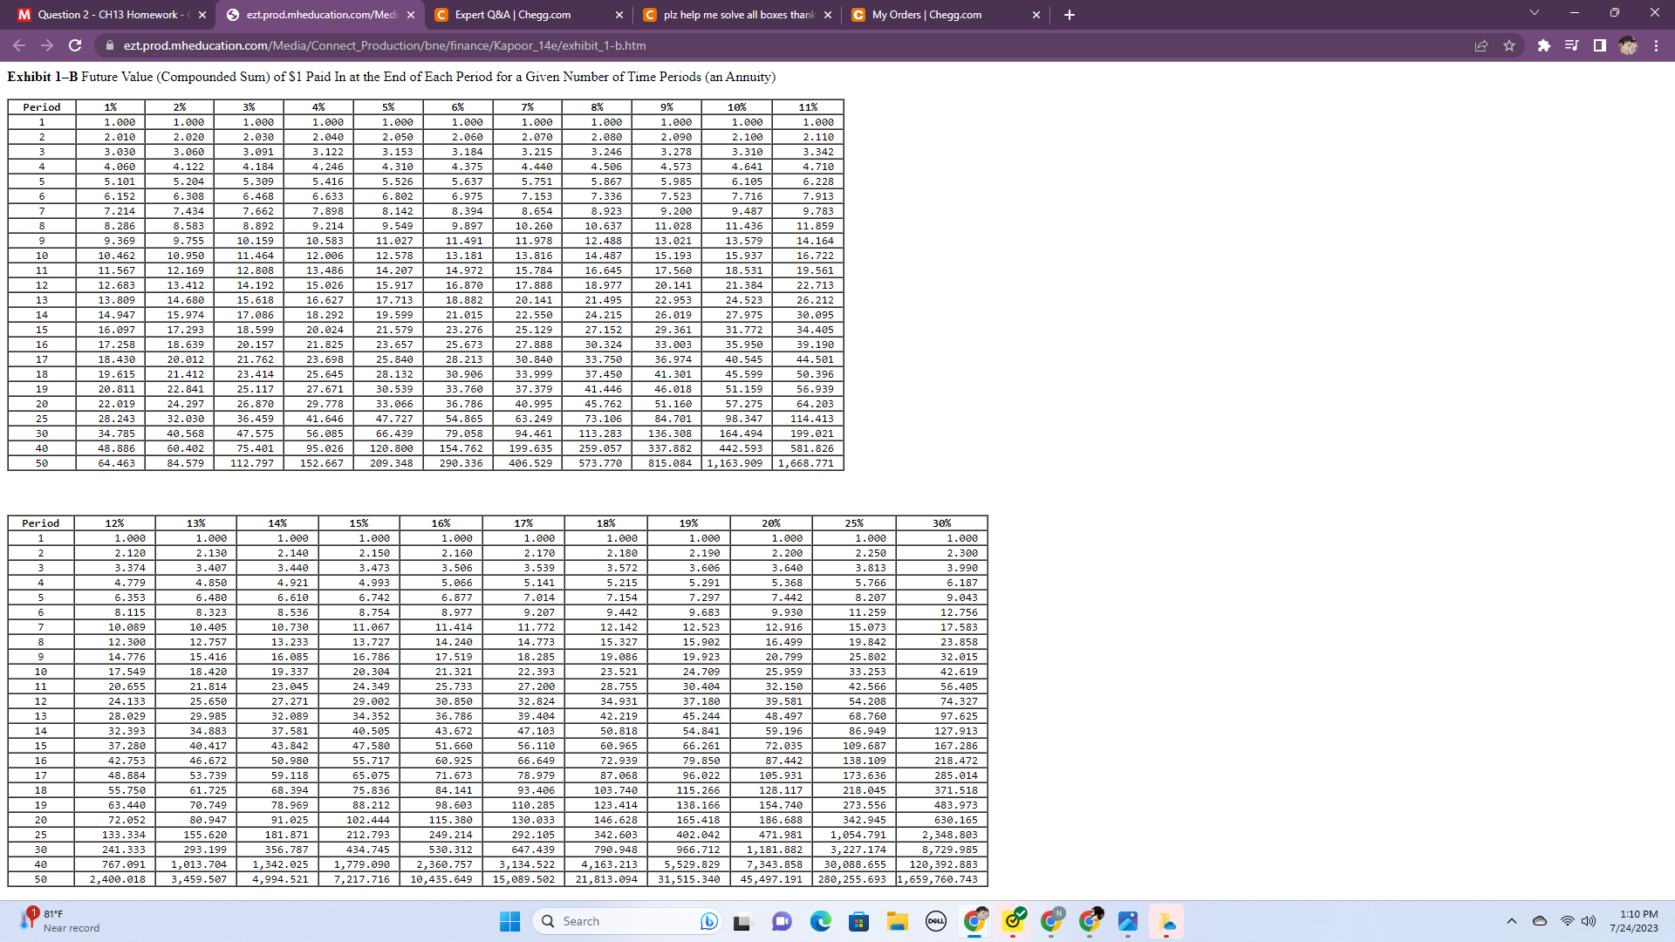The width and height of the screenshot is (1675, 942).
Task: Select value 45,497.191 under the 20% column
Action: point(771,879)
